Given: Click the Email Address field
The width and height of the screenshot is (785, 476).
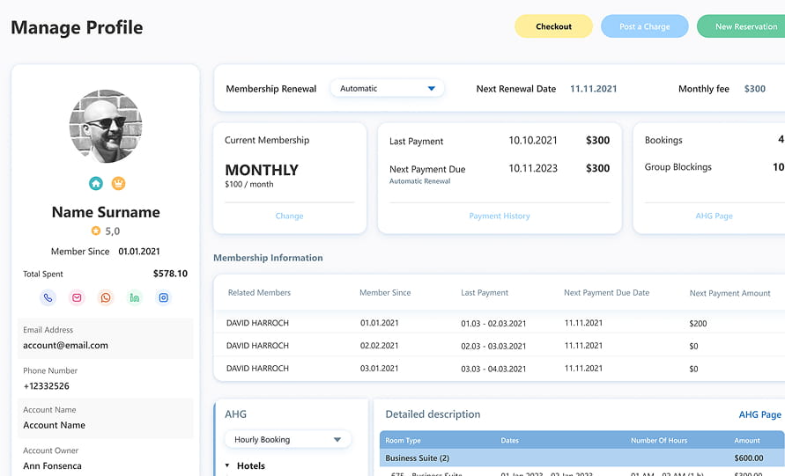Looking at the screenshot, I should pos(106,339).
